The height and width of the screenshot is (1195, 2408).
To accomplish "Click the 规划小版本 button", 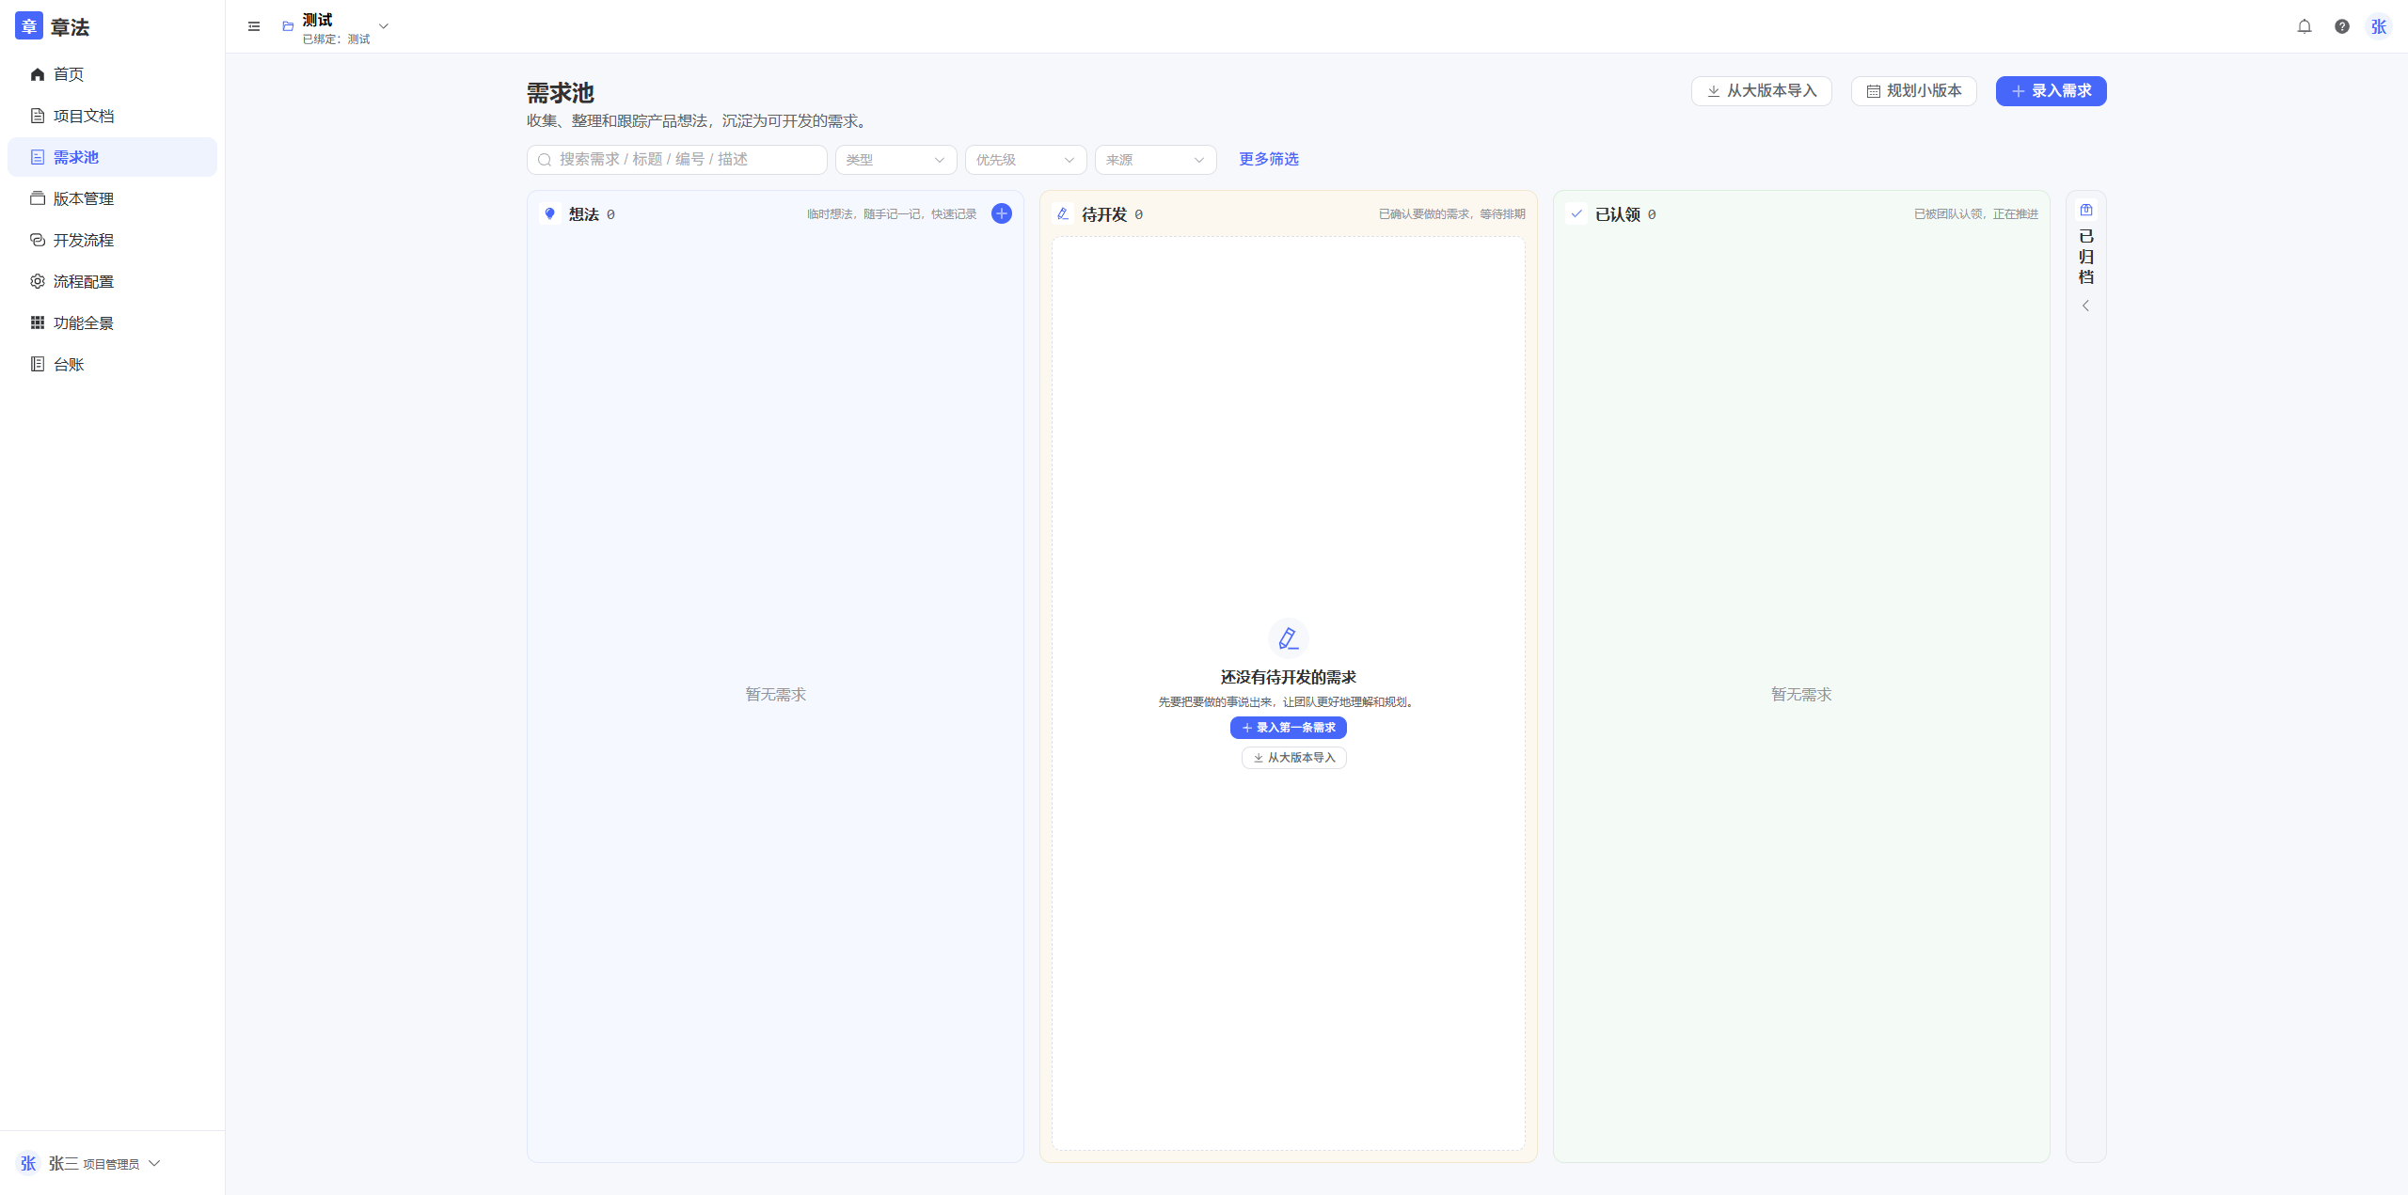I will [x=1913, y=91].
